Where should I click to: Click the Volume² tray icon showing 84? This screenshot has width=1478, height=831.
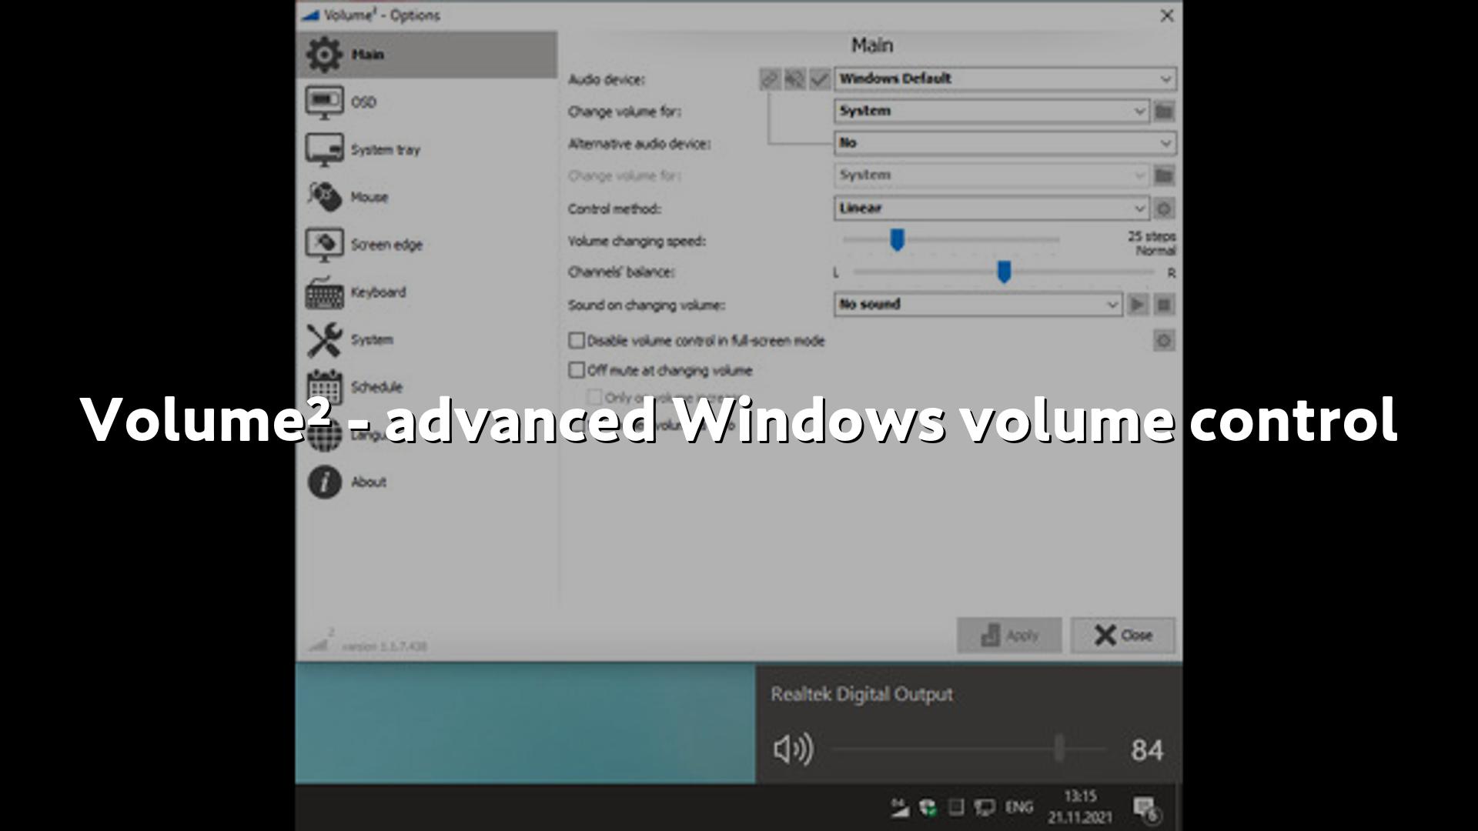(x=899, y=807)
